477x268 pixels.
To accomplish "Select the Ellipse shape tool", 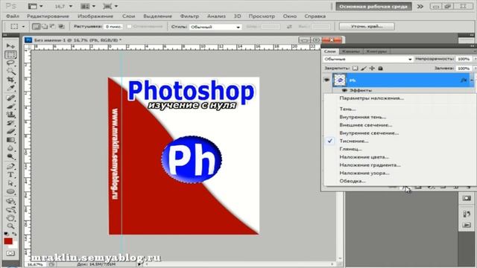I will click(x=10, y=192).
